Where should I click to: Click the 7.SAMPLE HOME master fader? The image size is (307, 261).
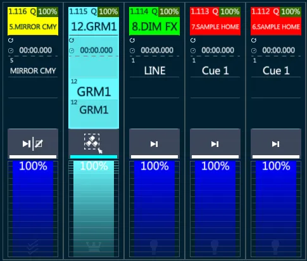click(215, 208)
